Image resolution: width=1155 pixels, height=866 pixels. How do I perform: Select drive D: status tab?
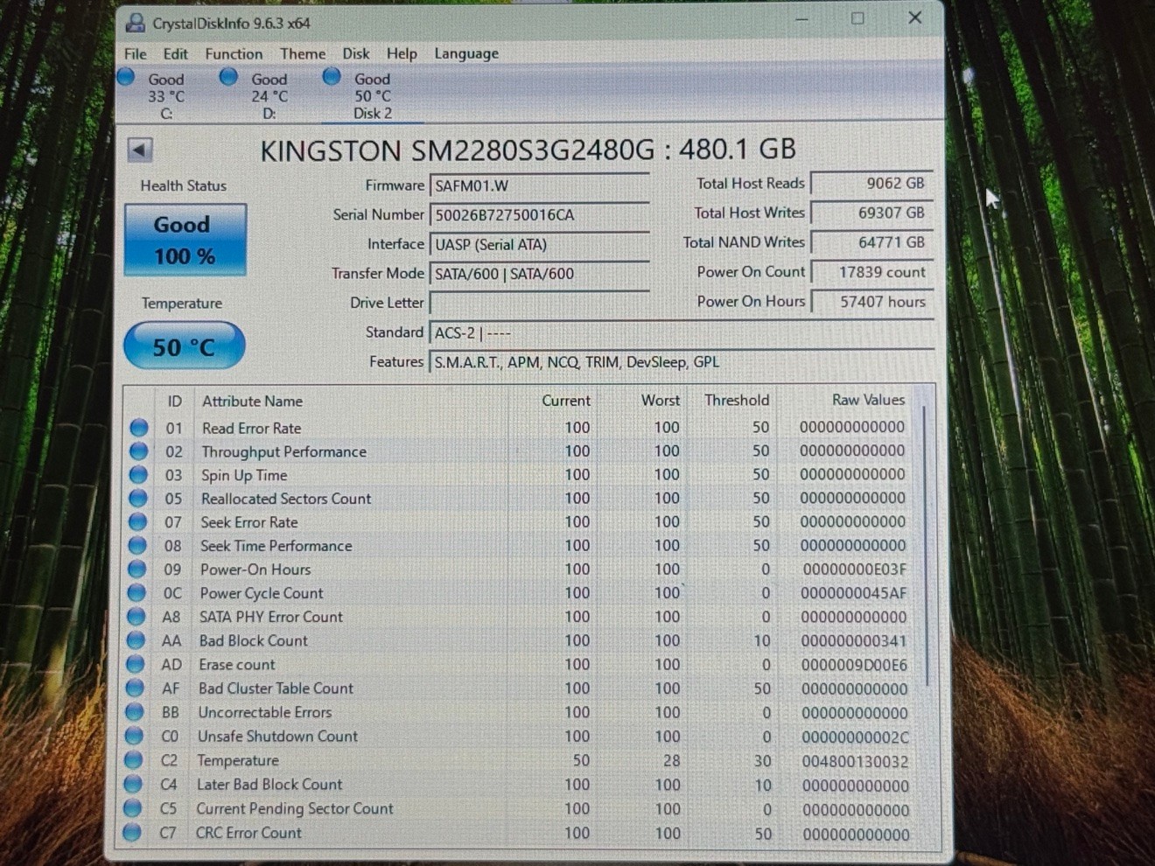point(269,95)
